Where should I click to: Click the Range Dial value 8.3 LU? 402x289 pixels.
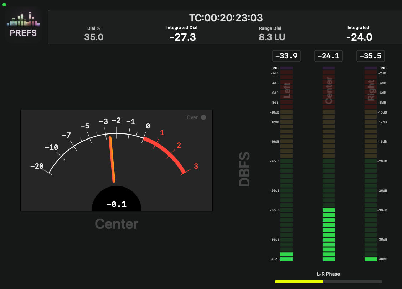(272, 37)
